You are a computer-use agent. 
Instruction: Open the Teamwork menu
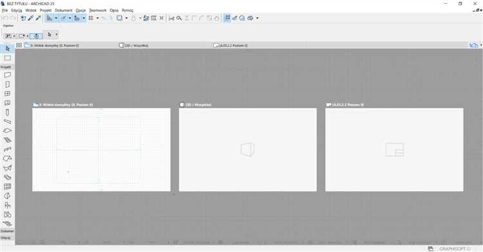tap(98, 10)
